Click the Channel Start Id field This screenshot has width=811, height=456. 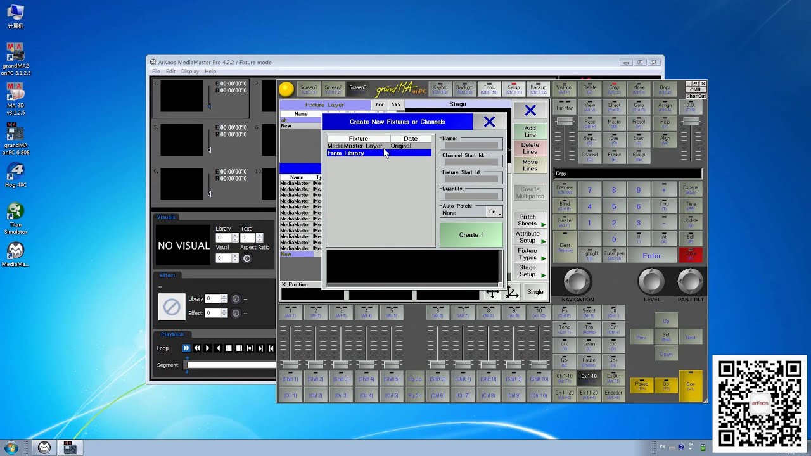471,162
